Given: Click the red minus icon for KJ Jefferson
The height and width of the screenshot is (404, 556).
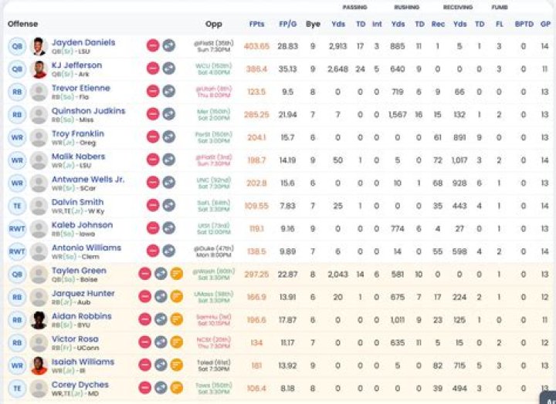Looking at the screenshot, I should pos(153,69).
